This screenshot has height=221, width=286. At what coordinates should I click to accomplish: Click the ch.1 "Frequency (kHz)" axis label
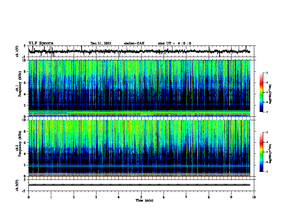tap(19, 84)
